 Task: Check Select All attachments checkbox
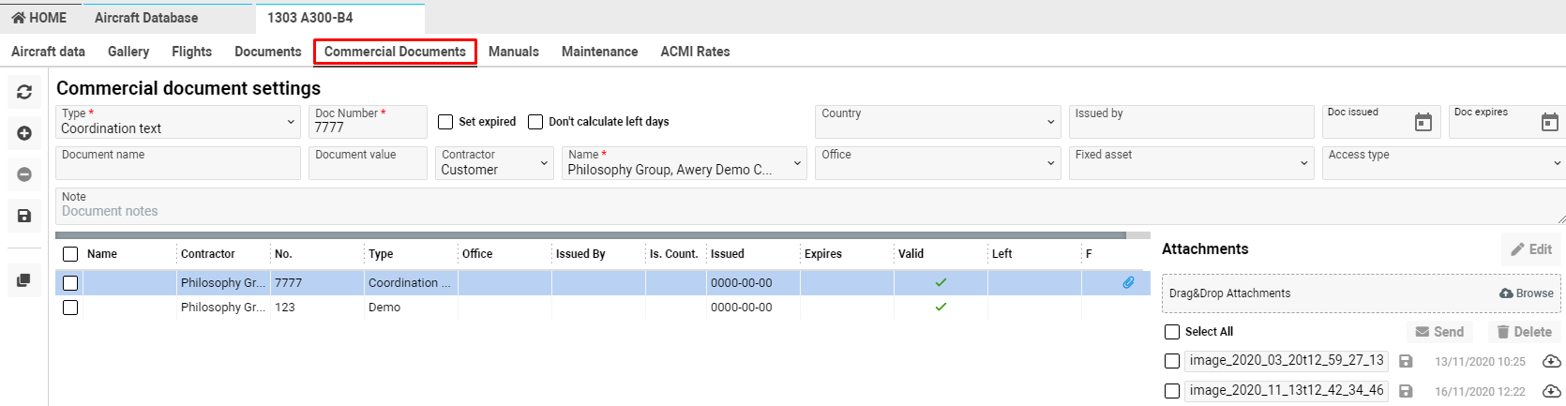pyautogui.click(x=1172, y=332)
